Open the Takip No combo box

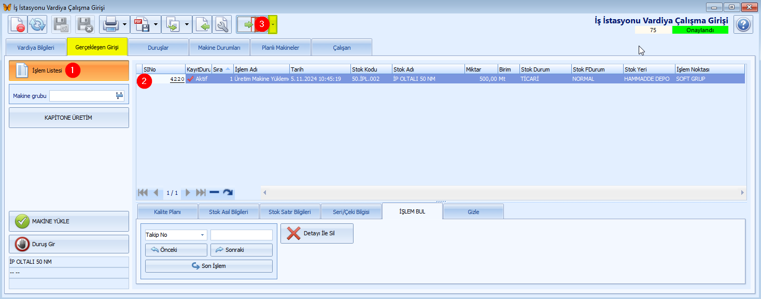(x=176, y=235)
